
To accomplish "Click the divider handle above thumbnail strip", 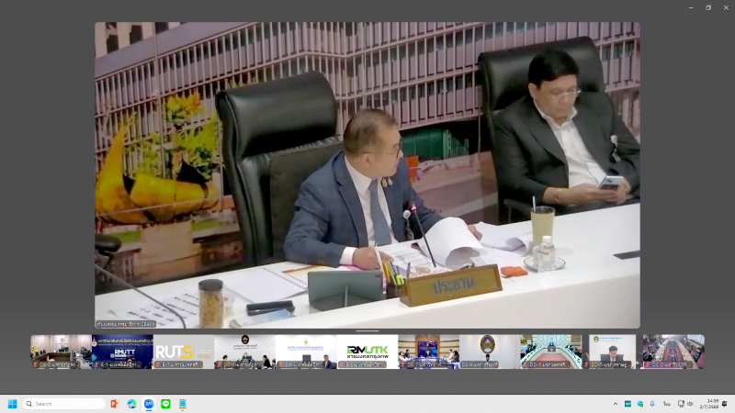I will pos(367,331).
